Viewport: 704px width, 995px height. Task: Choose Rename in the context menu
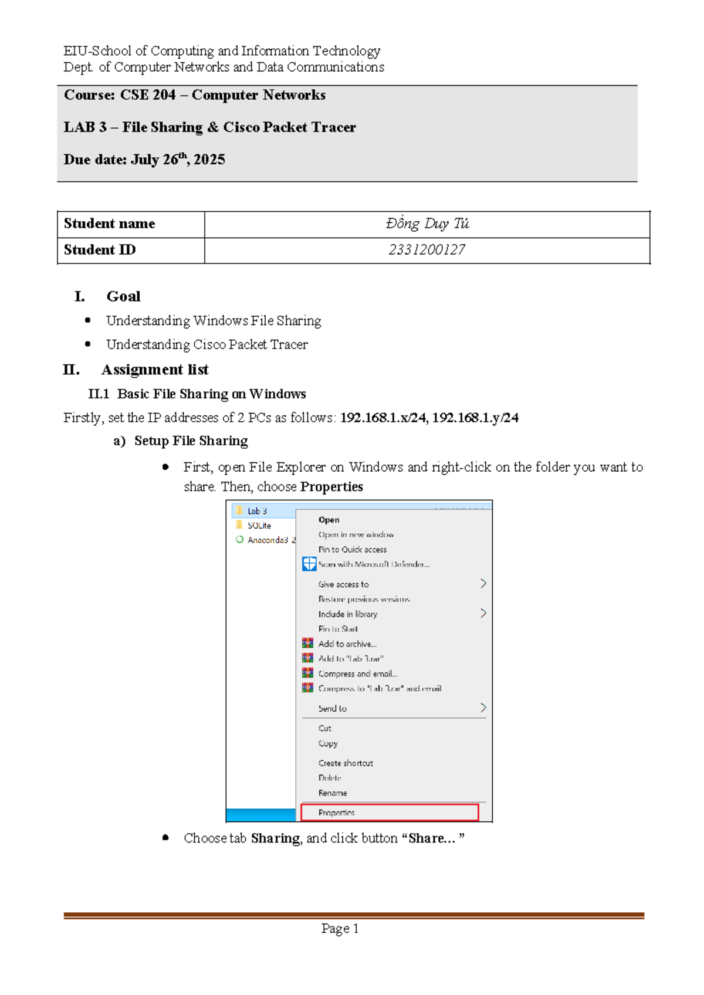coord(333,793)
